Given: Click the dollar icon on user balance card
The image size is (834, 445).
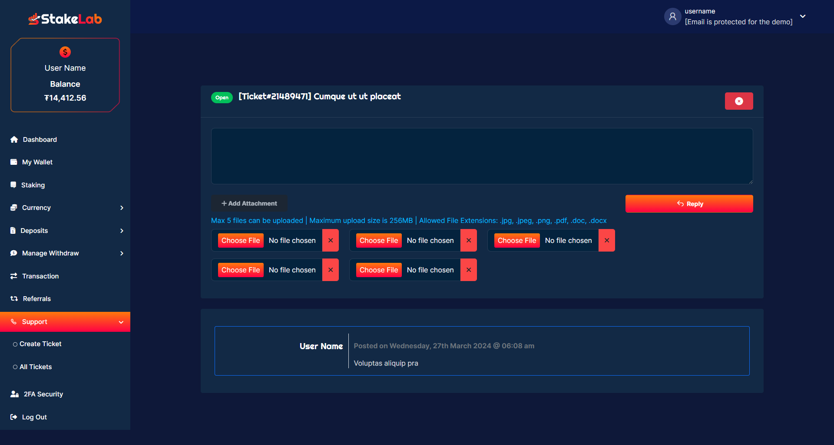Looking at the screenshot, I should 65,52.
